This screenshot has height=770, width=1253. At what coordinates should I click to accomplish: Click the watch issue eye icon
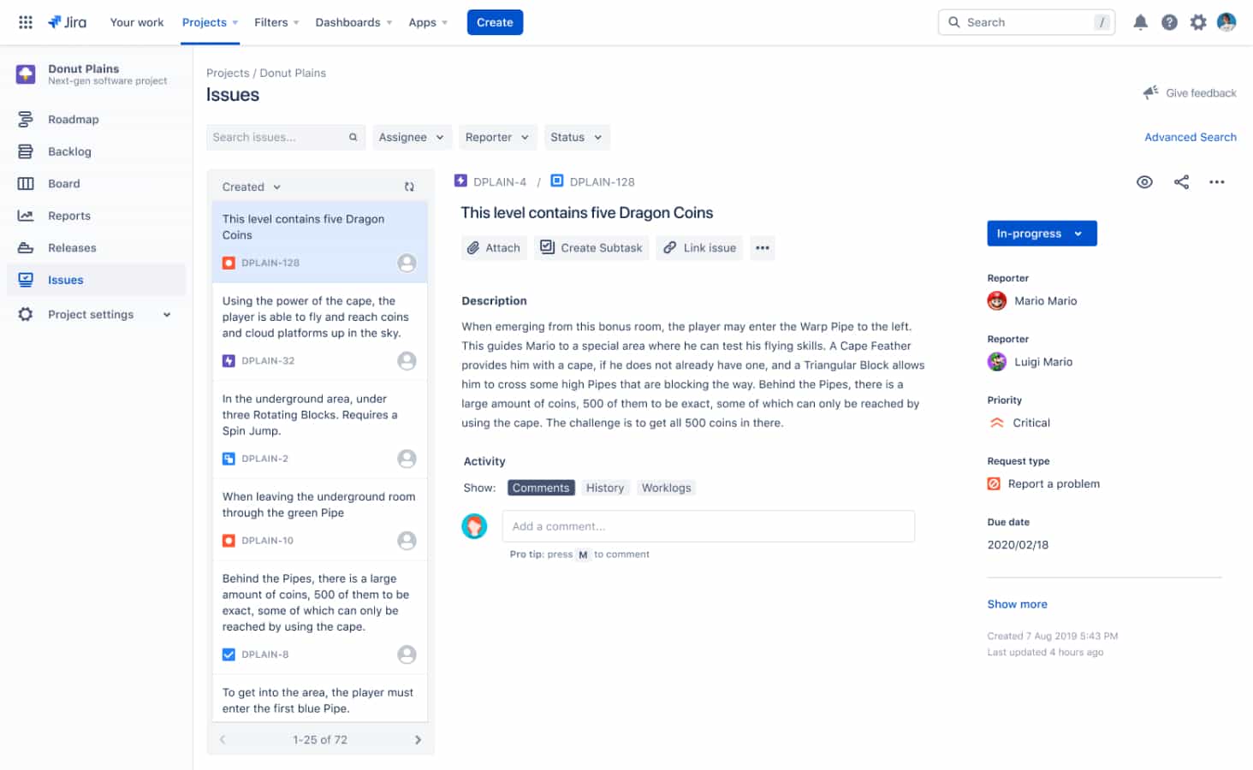1144,181
